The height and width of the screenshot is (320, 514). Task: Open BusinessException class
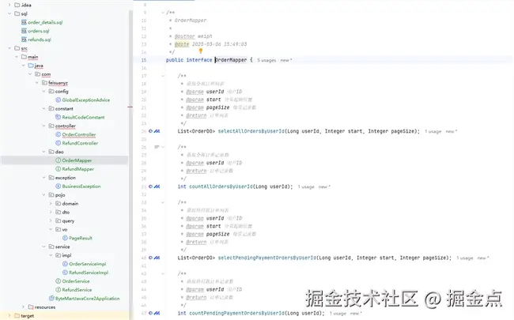pyautogui.click(x=81, y=186)
